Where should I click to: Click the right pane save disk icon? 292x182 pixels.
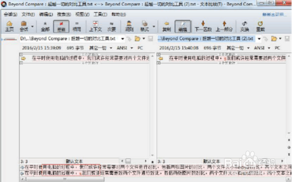point(287,39)
